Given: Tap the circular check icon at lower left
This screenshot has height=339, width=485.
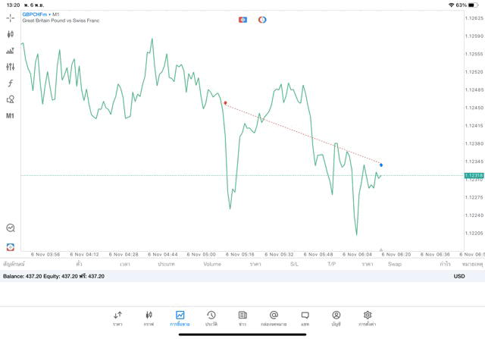Looking at the screenshot, I should (x=11, y=228).
